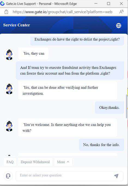Expand the More quick options menu

(x=63, y=162)
